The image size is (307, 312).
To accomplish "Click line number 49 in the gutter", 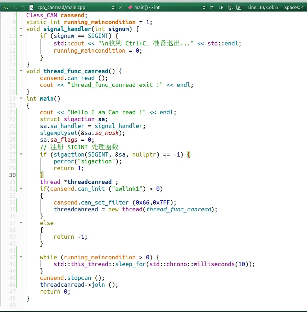I will click(12, 305).
